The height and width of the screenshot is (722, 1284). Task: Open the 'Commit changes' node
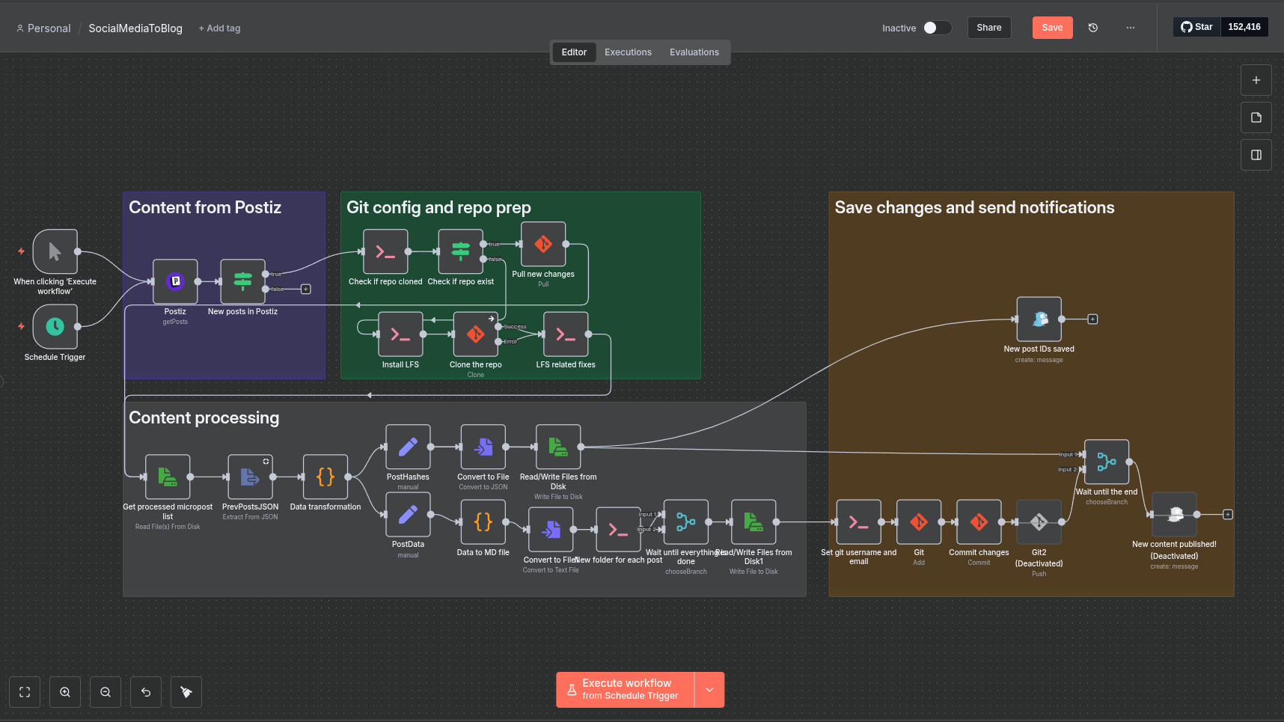tap(979, 522)
